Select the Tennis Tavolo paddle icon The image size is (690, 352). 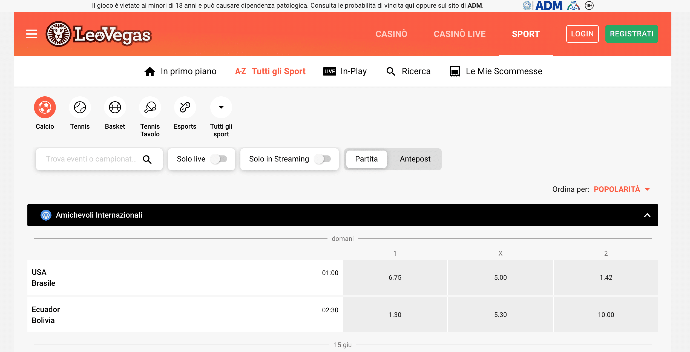point(150,107)
